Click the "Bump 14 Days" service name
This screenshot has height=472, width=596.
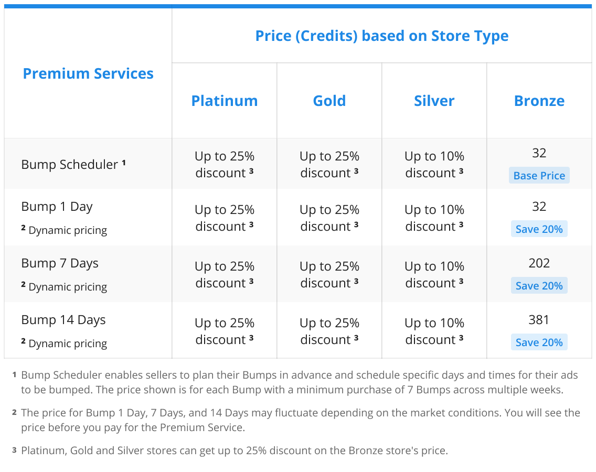(x=63, y=320)
